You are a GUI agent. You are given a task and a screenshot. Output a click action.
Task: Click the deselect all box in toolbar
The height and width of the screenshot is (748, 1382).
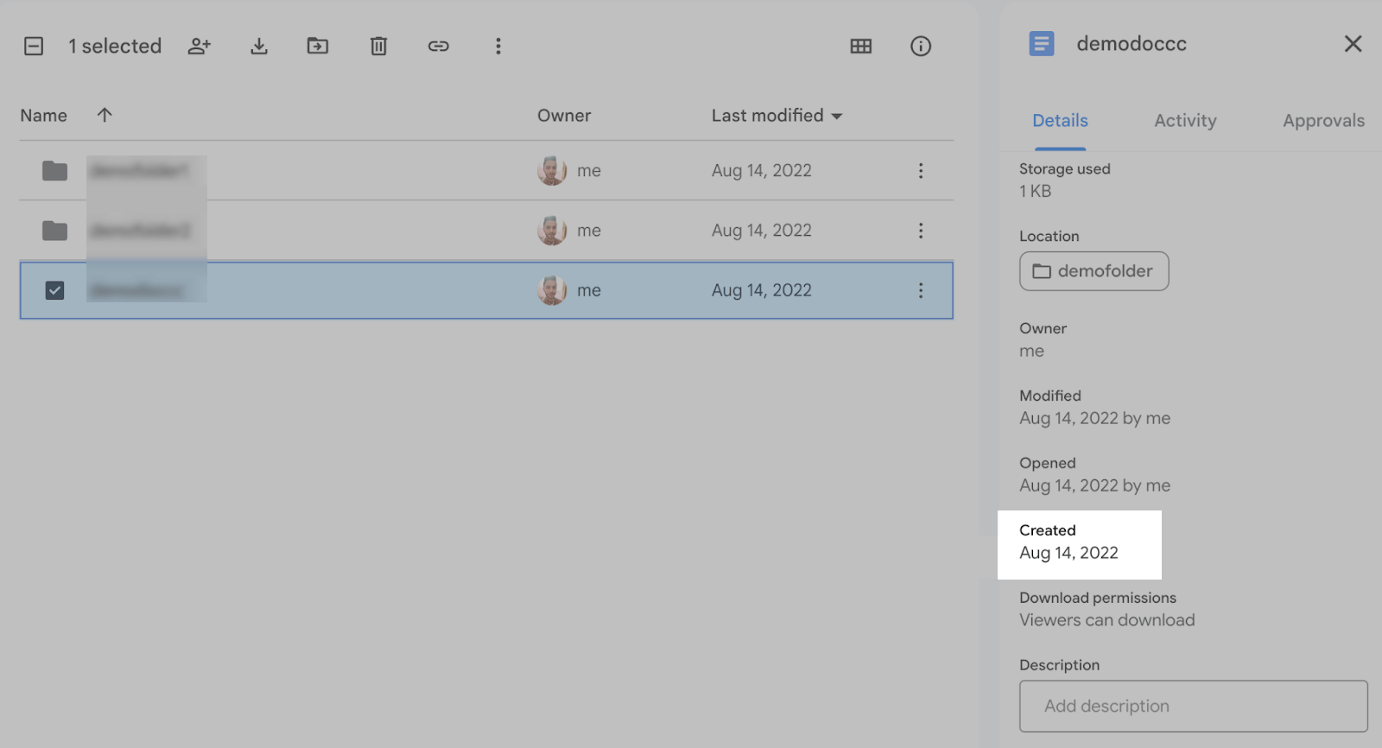click(34, 46)
